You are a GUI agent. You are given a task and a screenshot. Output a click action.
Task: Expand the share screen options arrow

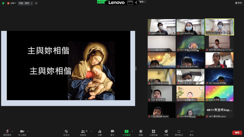pyautogui.click(x=132, y=131)
